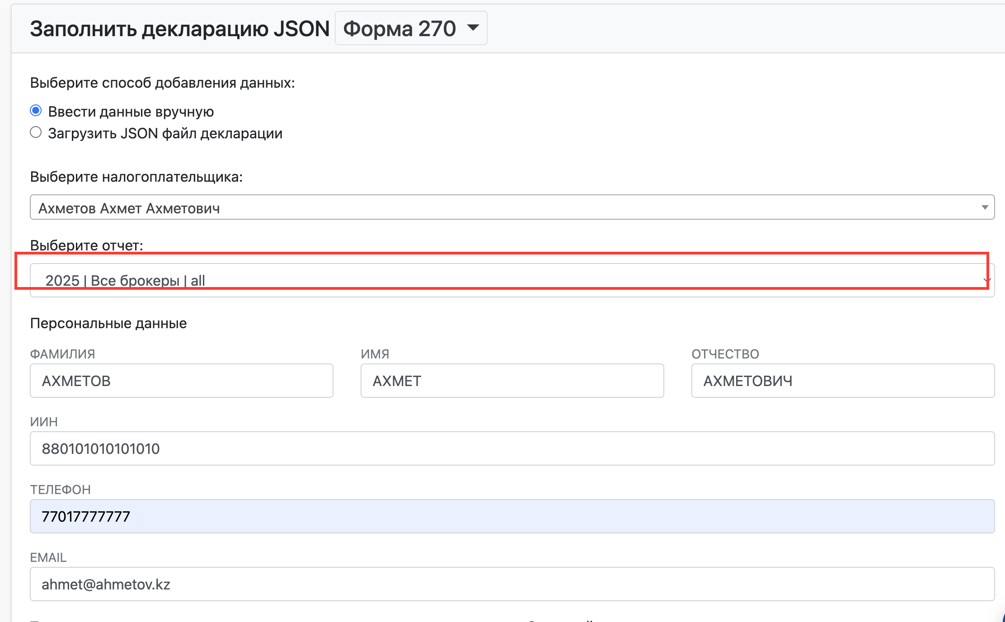Click the EMAIL field label
Viewport: 1005px width, 622px height.
coord(48,557)
